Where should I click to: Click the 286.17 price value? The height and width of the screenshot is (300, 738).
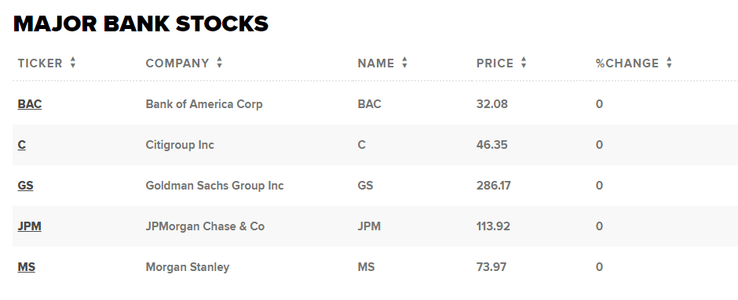[493, 186]
